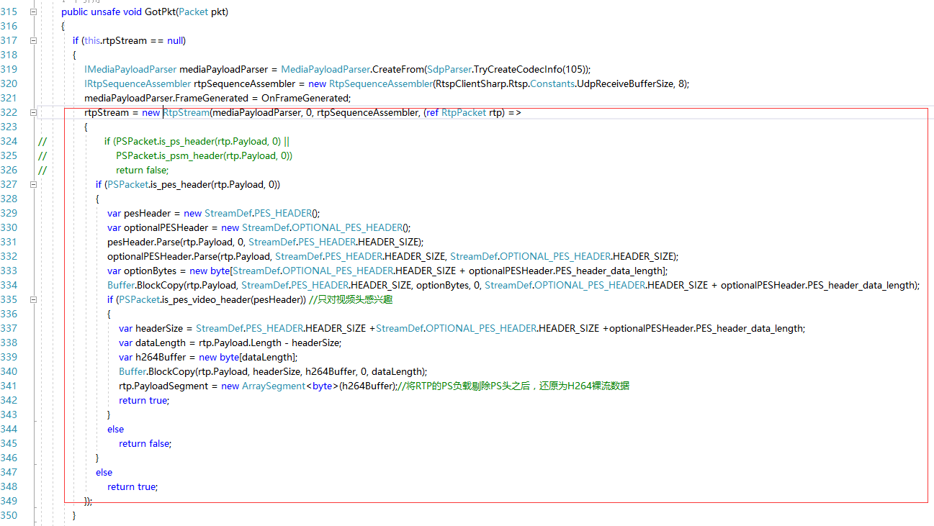Click line number 322 in the gutter
This screenshot has width=934, height=526.
(9, 112)
